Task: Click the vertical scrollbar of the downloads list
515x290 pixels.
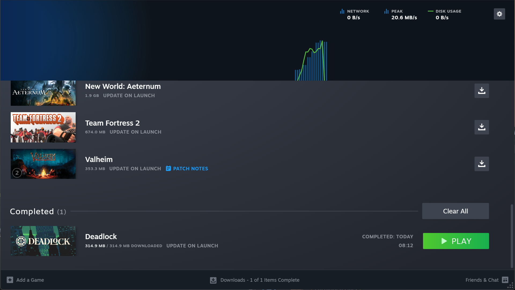Action: point(512,236)
